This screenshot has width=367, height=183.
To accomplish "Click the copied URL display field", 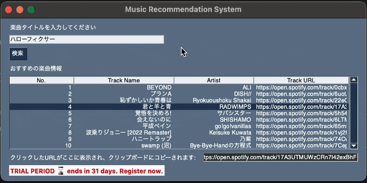I will [x=280, y=157].
